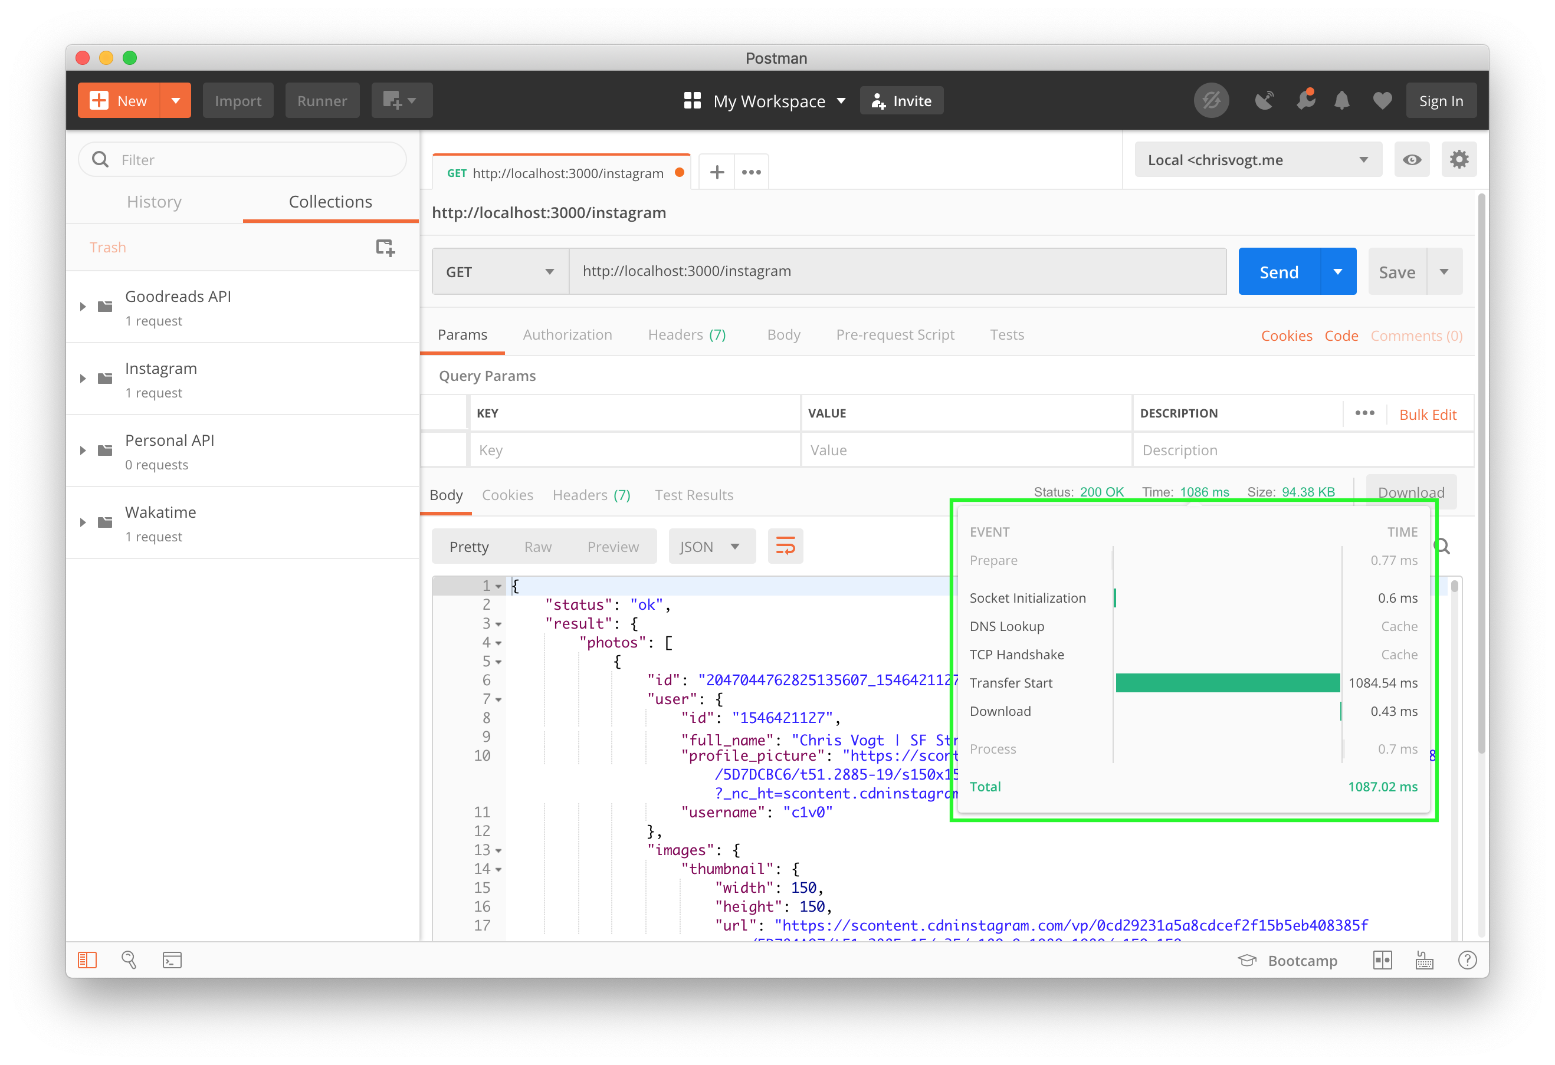The image size is (1555, 1065).
Task: Open environment quick look eye icon
Action: click(x=1411, y=160)
